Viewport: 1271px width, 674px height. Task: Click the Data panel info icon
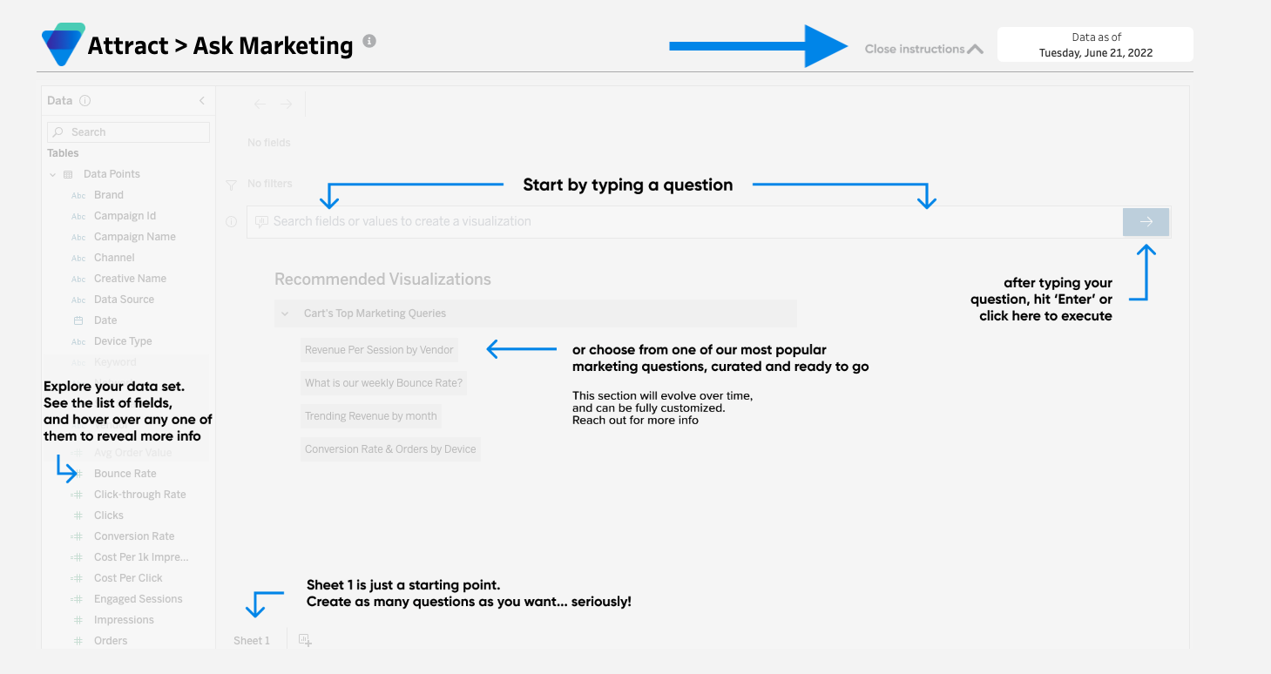click(85, 100)
